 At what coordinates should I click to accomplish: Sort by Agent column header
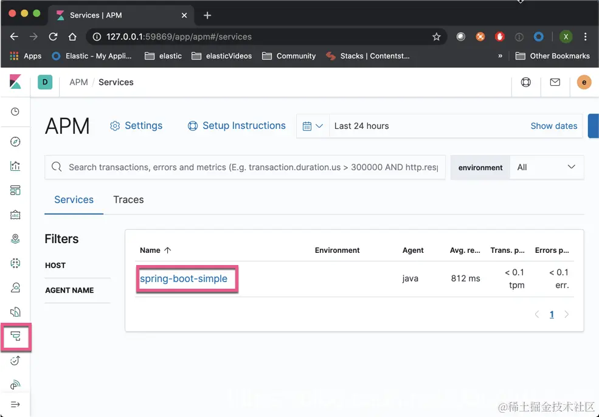[x=413, y=250]
